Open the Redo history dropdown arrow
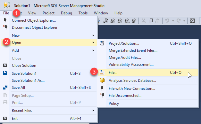 click(x=184, y=21)
